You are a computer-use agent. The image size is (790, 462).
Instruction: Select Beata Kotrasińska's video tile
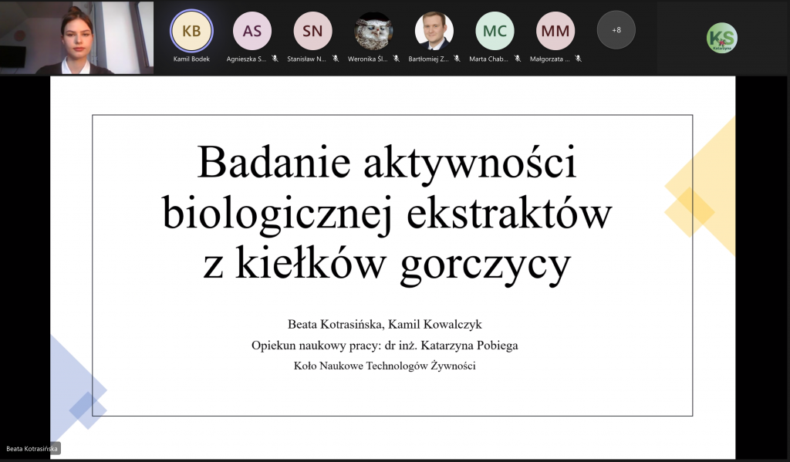click(x=76, y=38)
